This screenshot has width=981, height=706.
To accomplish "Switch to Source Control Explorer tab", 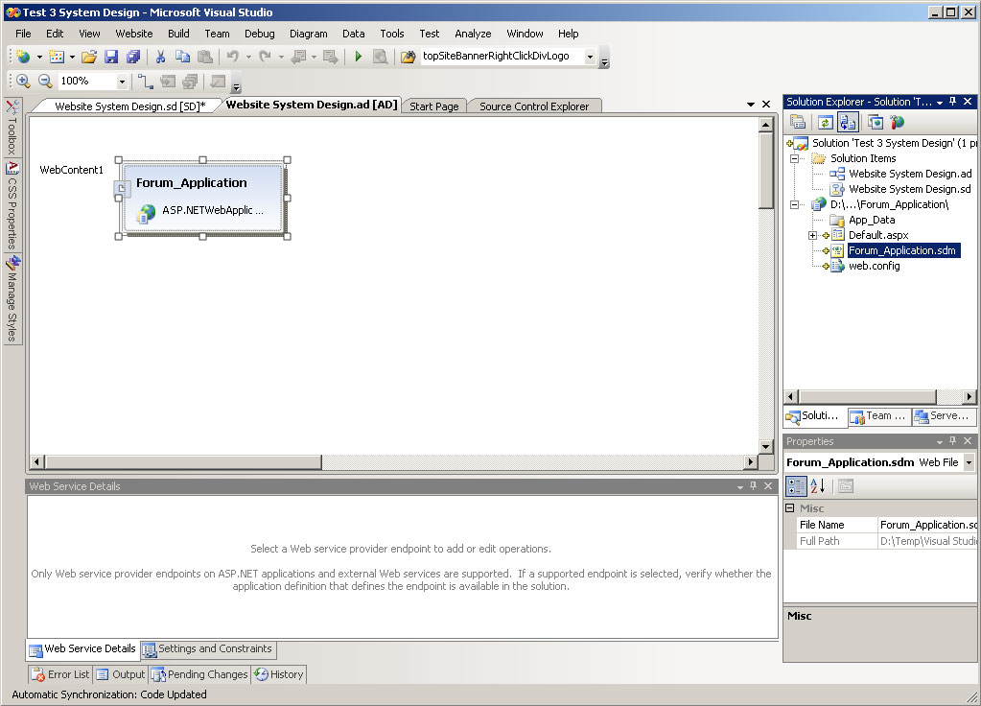I will pyautogui.click(x=534, y=106).
